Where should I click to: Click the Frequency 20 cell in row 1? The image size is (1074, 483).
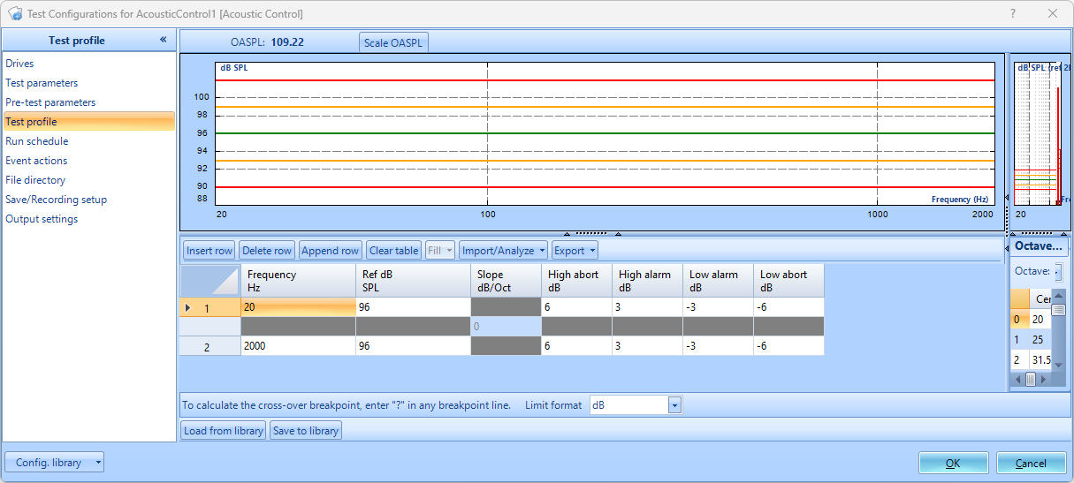[298, 307]
